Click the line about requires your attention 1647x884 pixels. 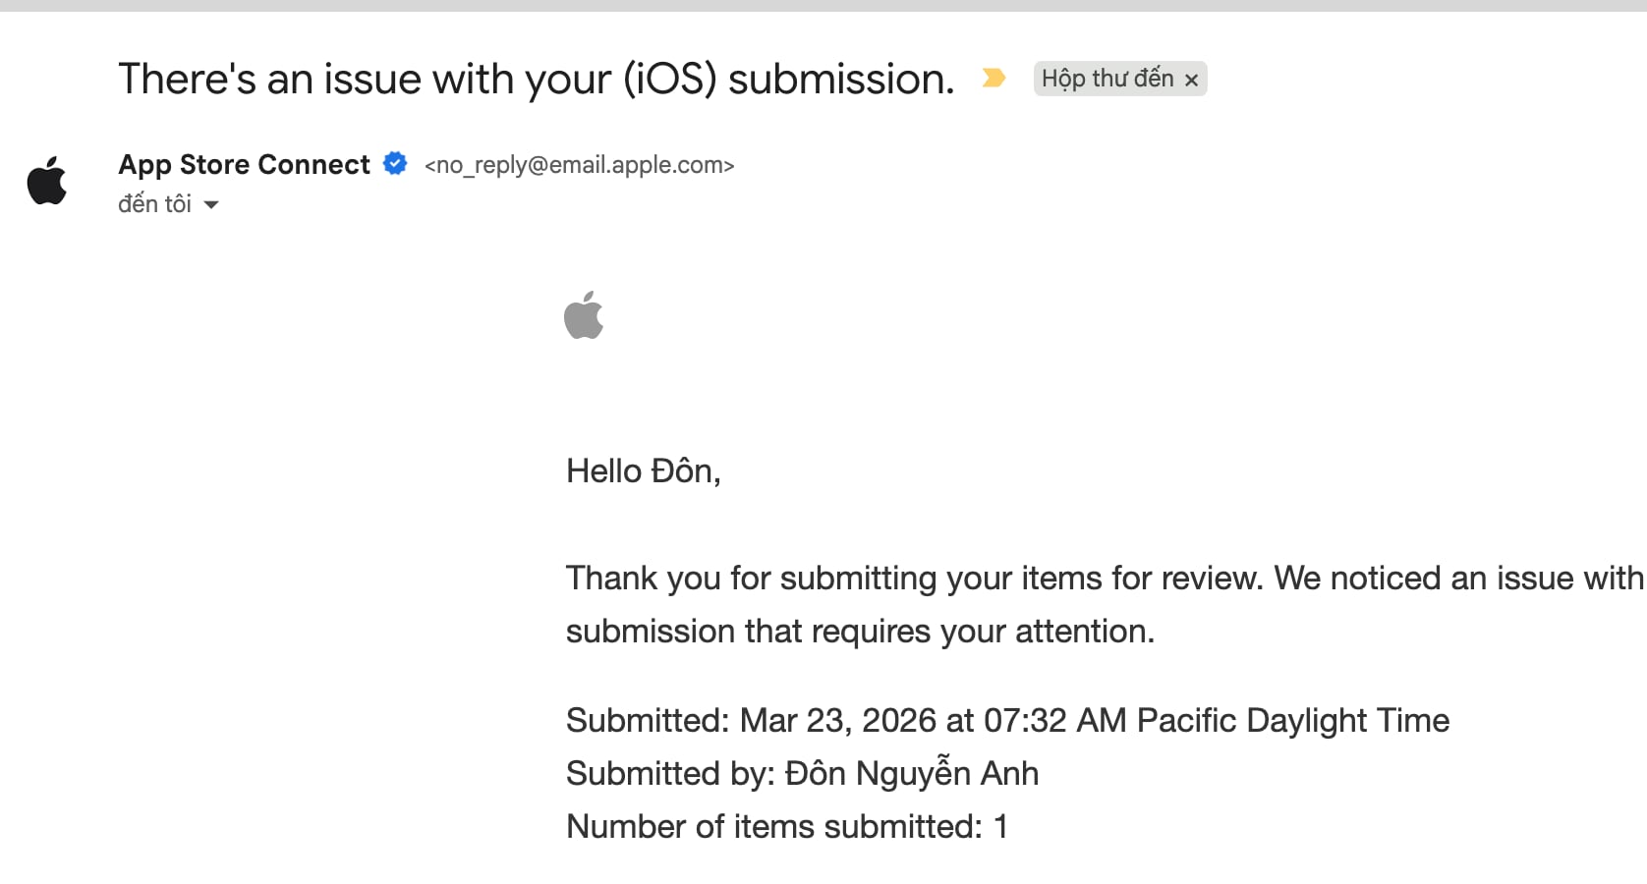pos(860,631)
